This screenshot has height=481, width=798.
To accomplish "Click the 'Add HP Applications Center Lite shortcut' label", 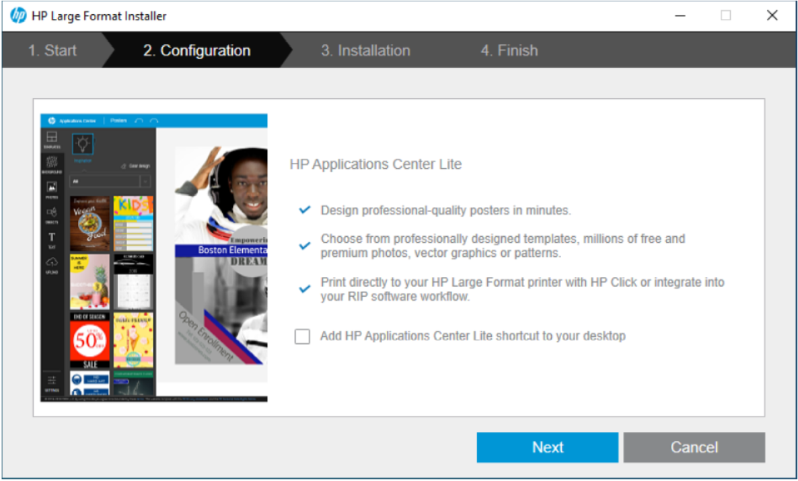I will tap(473, 336).
